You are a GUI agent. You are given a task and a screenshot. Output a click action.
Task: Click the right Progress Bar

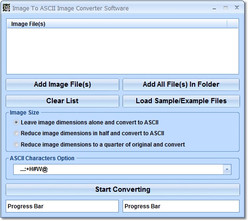tap(181, 206)
